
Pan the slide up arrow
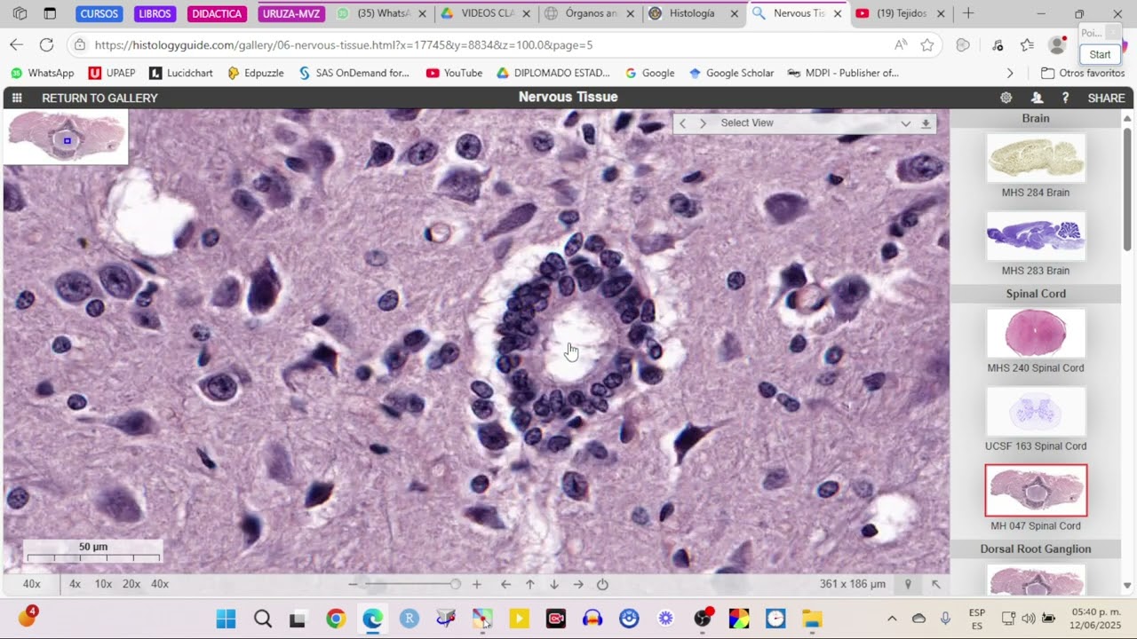point(530,584)
